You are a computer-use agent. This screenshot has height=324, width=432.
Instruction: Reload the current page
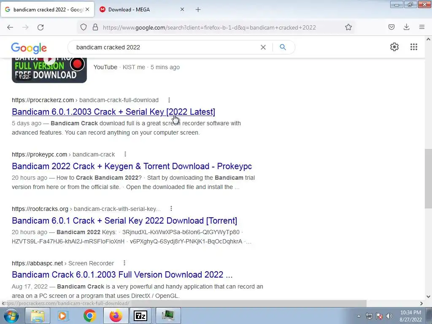pos(40,27)
